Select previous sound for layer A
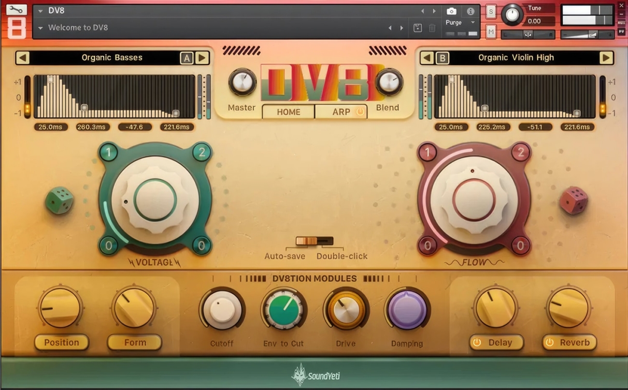This screenshot has height=390, width=628. pos(23,58)
